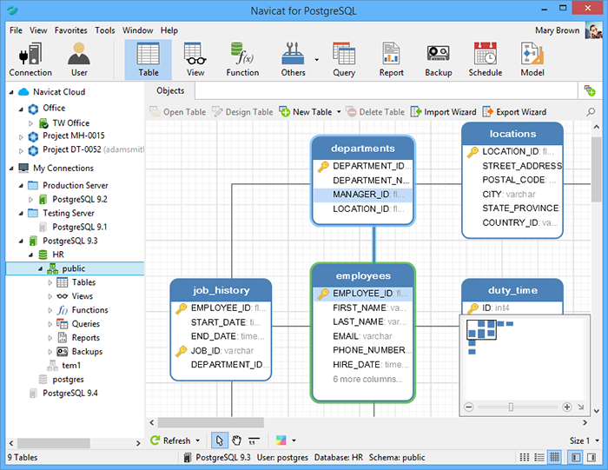The height and width of the screenshot is (470, 608).
Task: Switch to ER diagram view in status bar
Action: 554,458
